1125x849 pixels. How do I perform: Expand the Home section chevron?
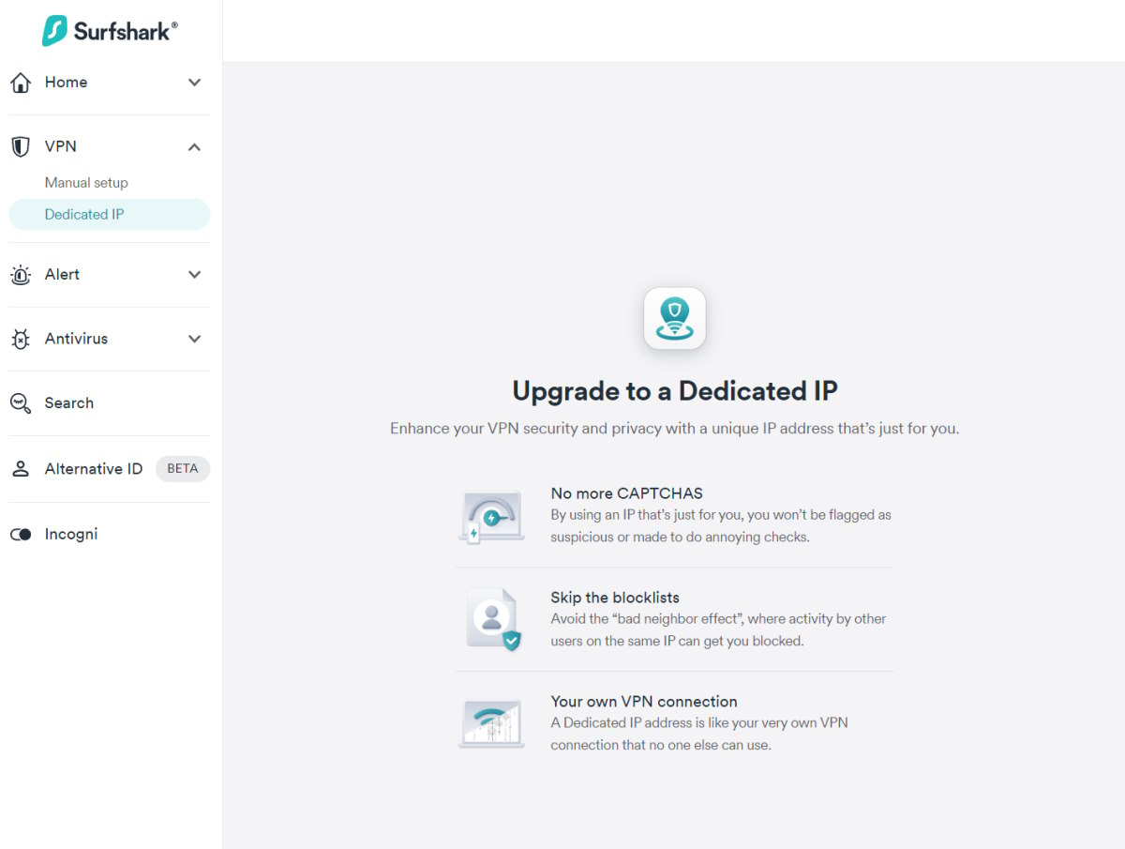pyautogui.click(x=194, y=83)
